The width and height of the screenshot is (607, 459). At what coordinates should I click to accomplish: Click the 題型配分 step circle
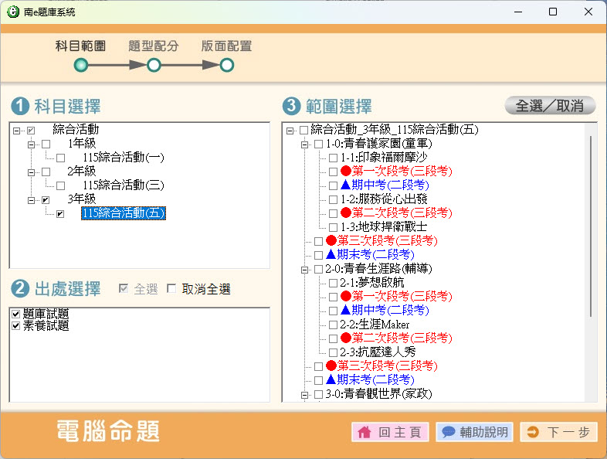pyautogui.click(x=154, y=65)
